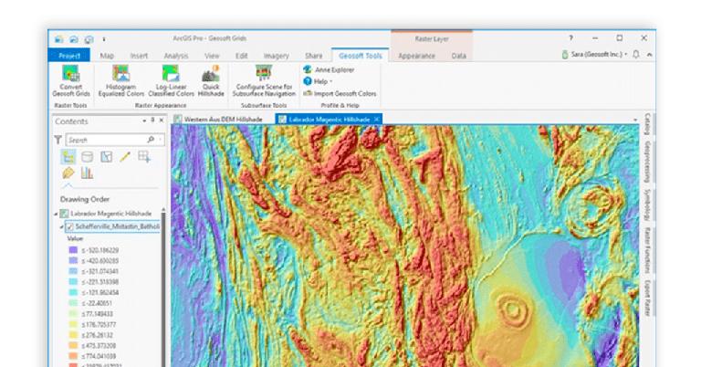701x367 pixels.
Task: Switch to the Imagery ribbon tab
Action: [x=277, y=56]
